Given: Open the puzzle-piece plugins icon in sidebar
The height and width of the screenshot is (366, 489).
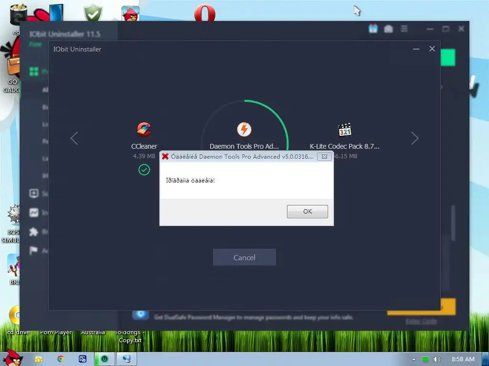Looking at the screenshot, I should pyautogui.click(x=34, y=232).
